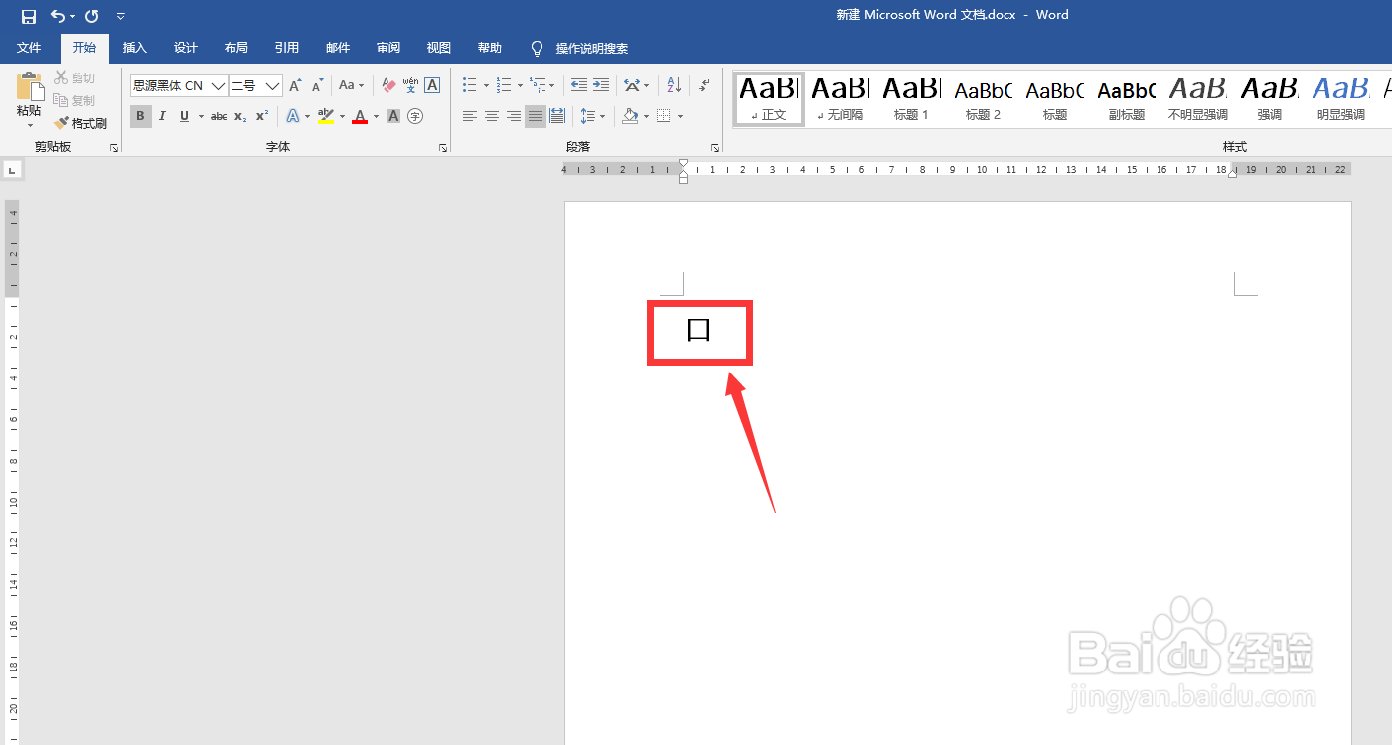Apply the 标题 1 style
The width and height of the screenshot is (1392, 745).
coord(911,98)
